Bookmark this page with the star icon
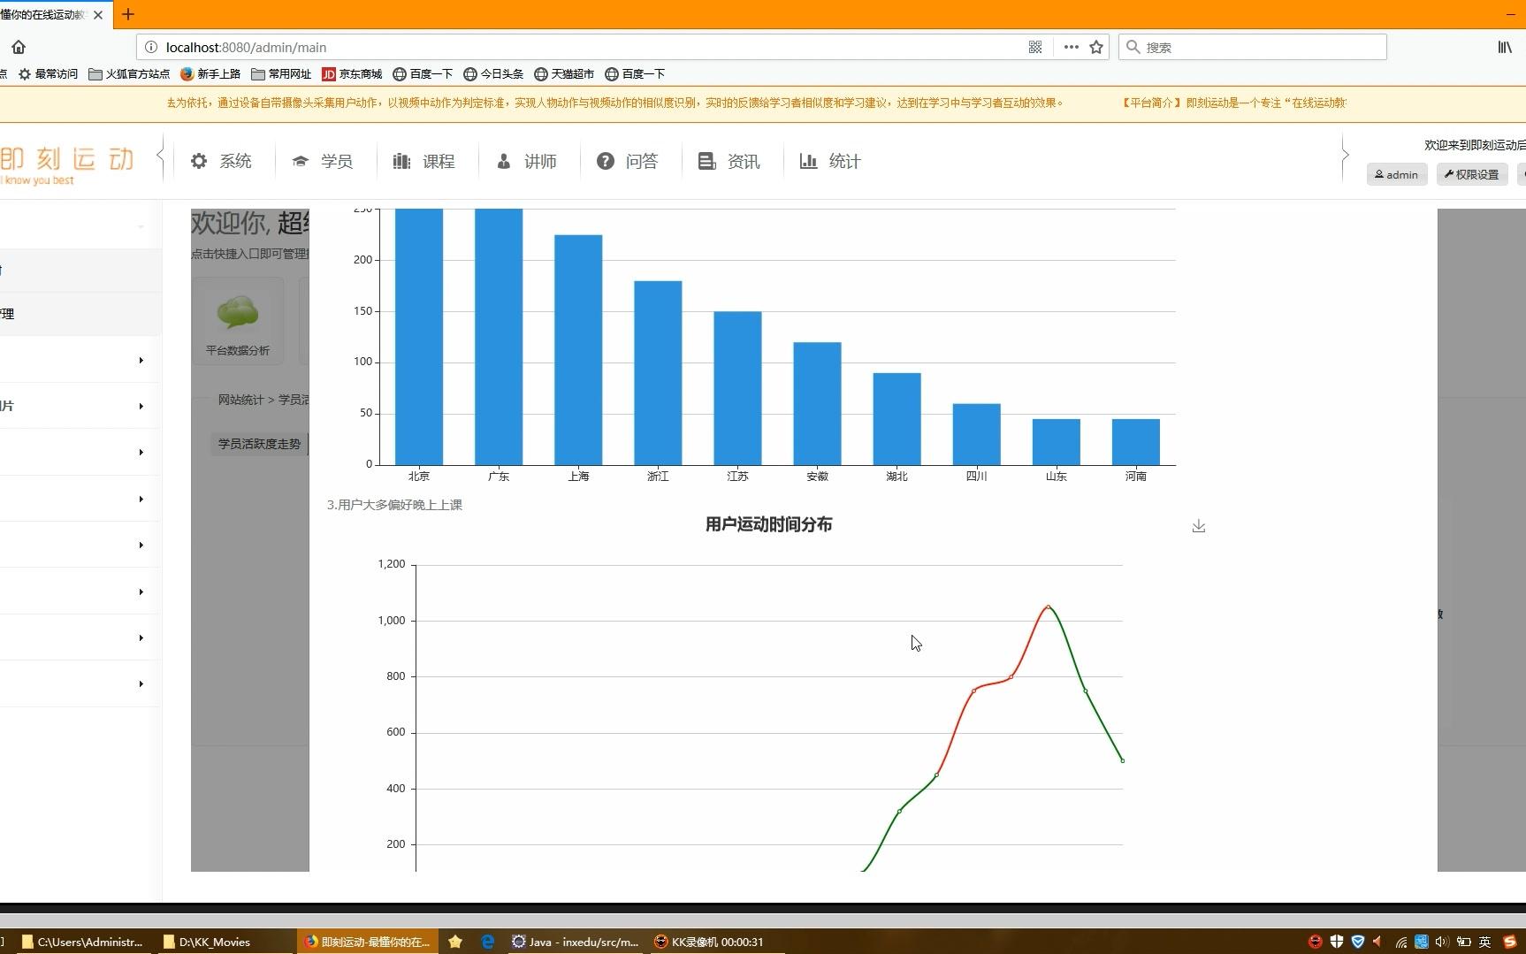The image size is (1526, 954). click(1096, 47)
